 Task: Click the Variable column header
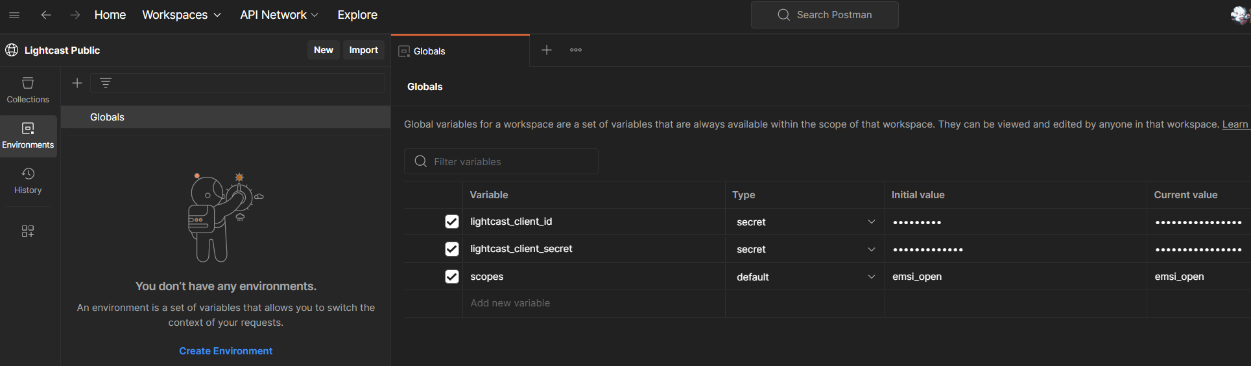(489, 195)
